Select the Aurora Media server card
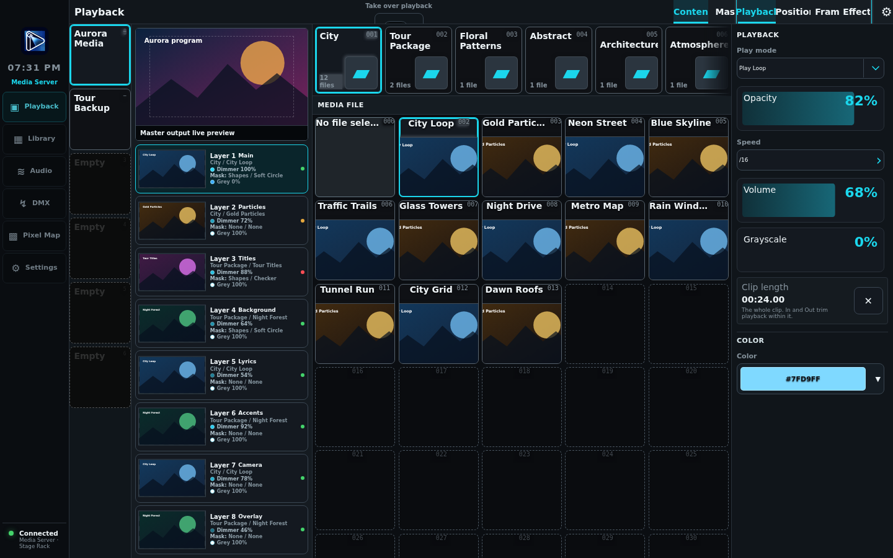This screenshot has width=893, height=558. (x=100, y=55)
